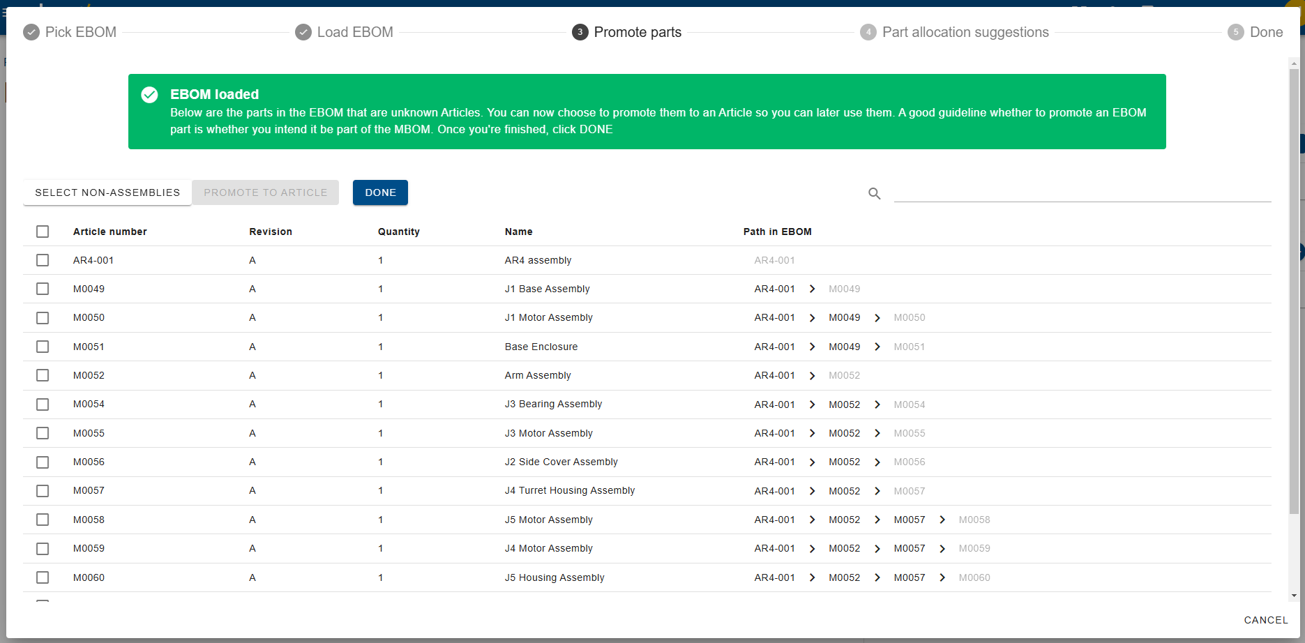Image resolution: width=1305 pixels, height=643 pixels.
Task: Click chevron after M0049 in M0050 row
Action: 877,318
